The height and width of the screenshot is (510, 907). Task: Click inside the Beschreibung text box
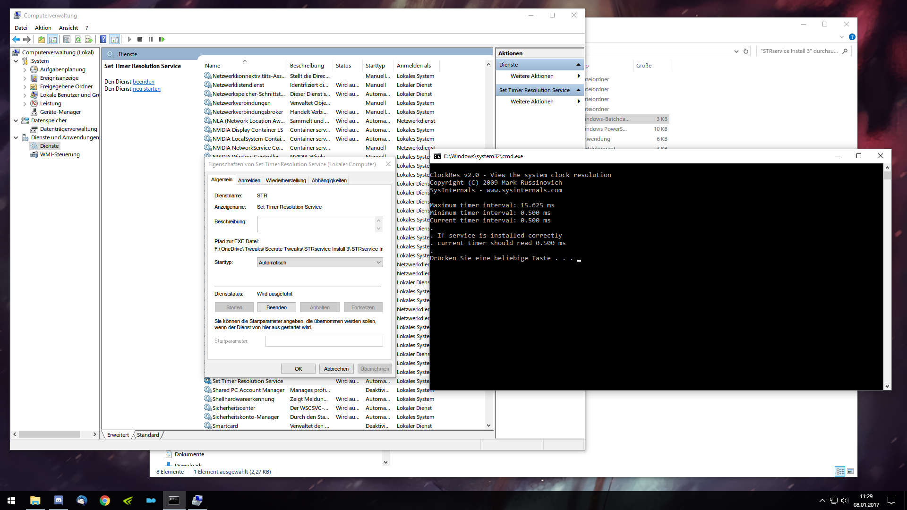pos(317,224)
